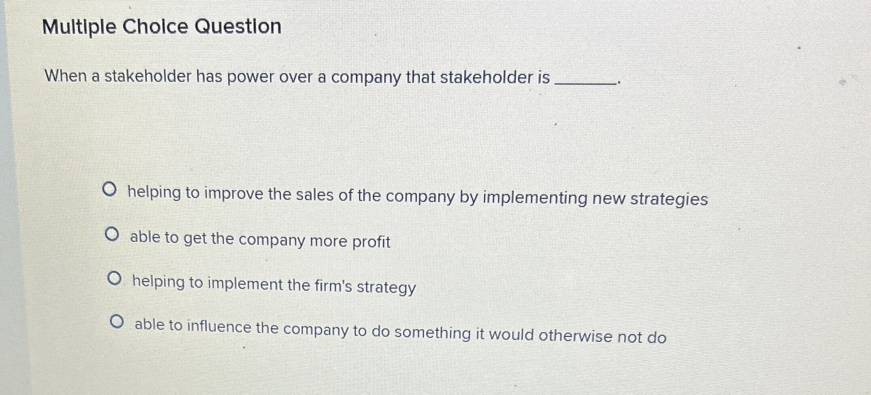Click the fourth option radio control
Image resolution: width=871 pixels, height=395 pixels.
(117, 322)
